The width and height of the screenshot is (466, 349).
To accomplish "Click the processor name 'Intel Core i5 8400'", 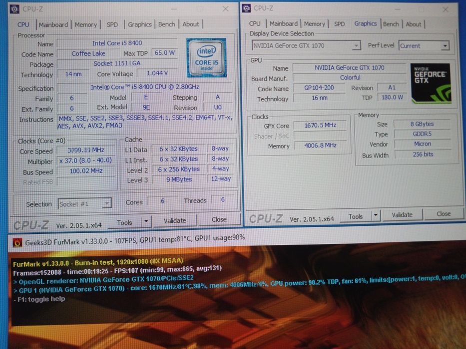I will click(x=117, y=43).
